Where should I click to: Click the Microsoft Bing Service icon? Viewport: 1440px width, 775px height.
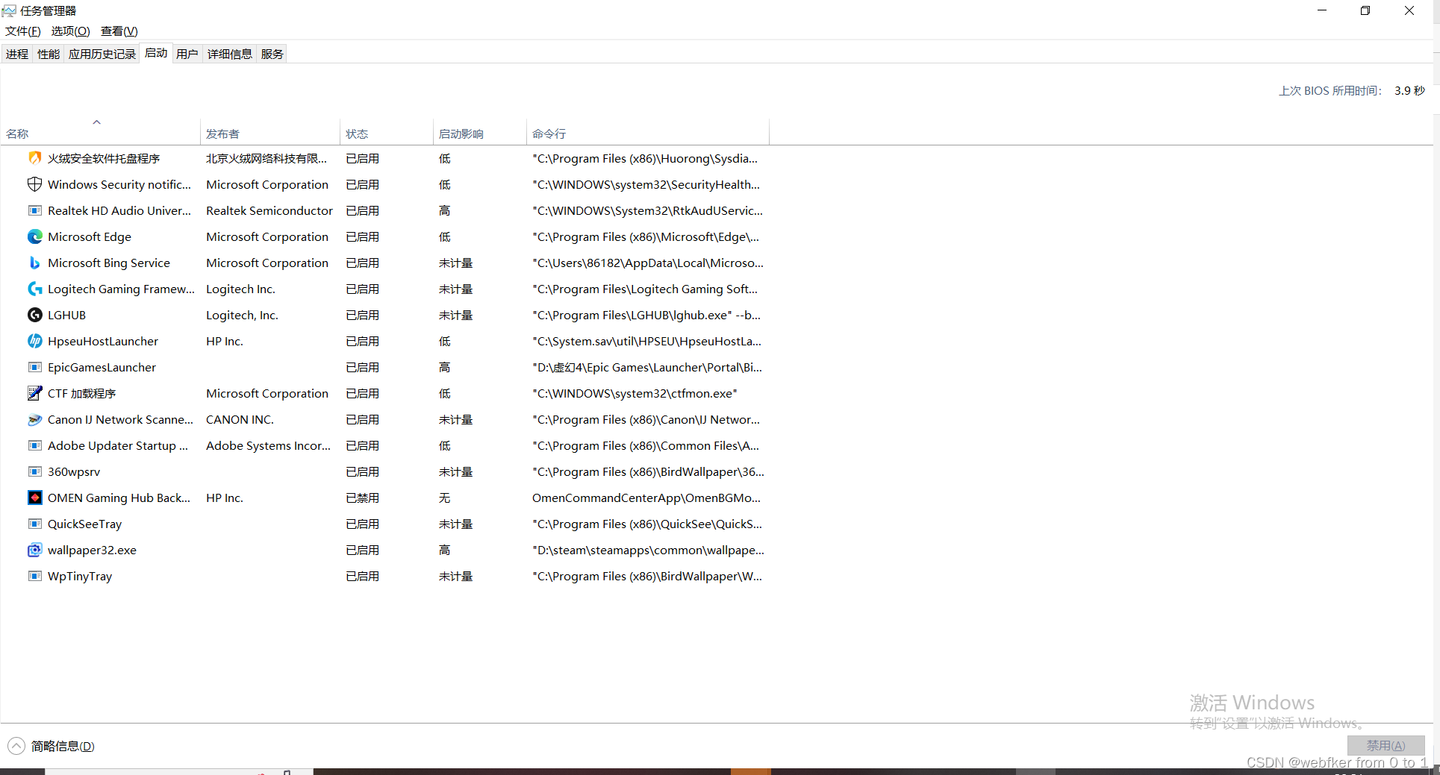tap(34, 263)
